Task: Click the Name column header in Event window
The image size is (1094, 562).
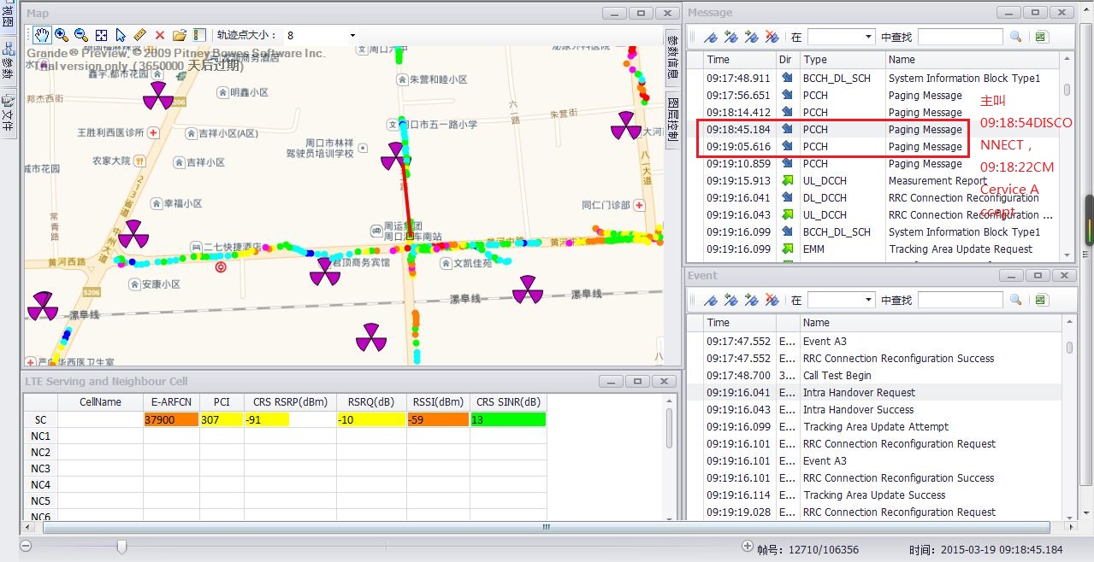Action: tap(931, 323)
